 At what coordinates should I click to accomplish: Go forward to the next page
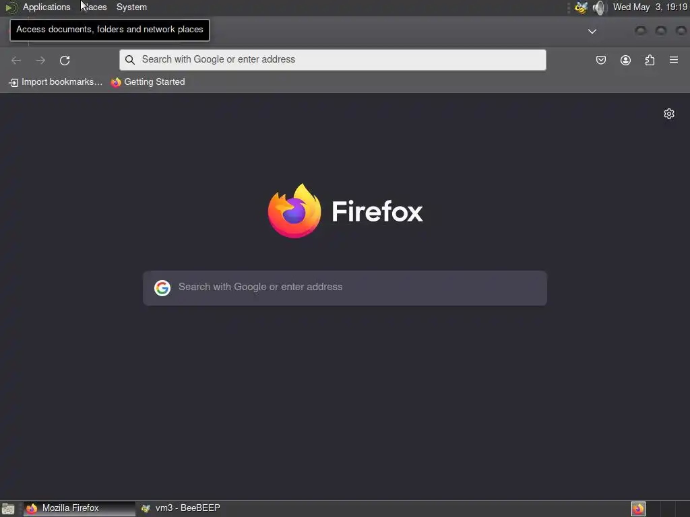[x=40, y=60]
